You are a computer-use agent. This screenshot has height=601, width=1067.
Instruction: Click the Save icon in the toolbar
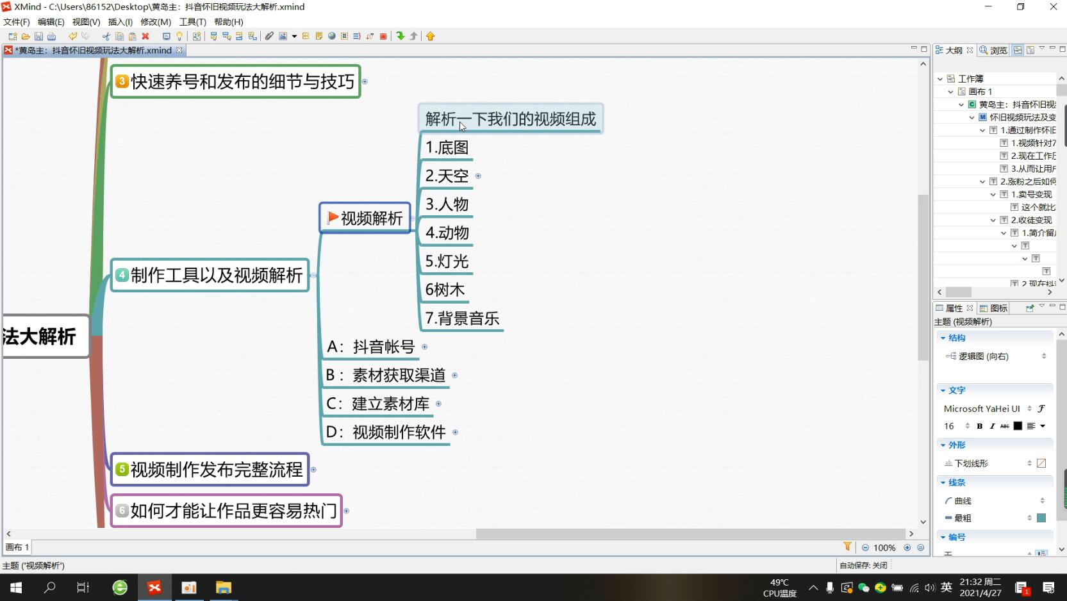point(38,37)
